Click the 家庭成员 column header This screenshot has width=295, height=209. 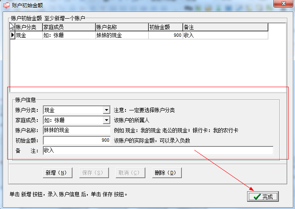click(69, 27)
